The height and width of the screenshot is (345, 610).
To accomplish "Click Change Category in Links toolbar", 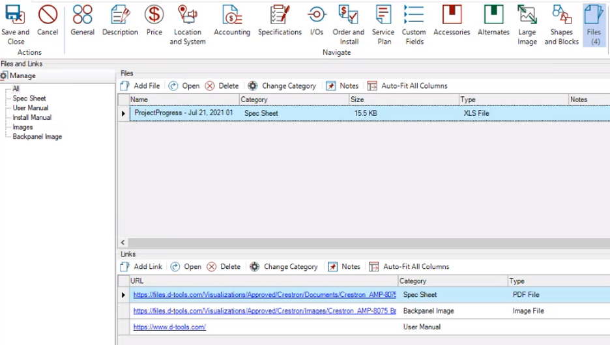I will click(284, 266).
